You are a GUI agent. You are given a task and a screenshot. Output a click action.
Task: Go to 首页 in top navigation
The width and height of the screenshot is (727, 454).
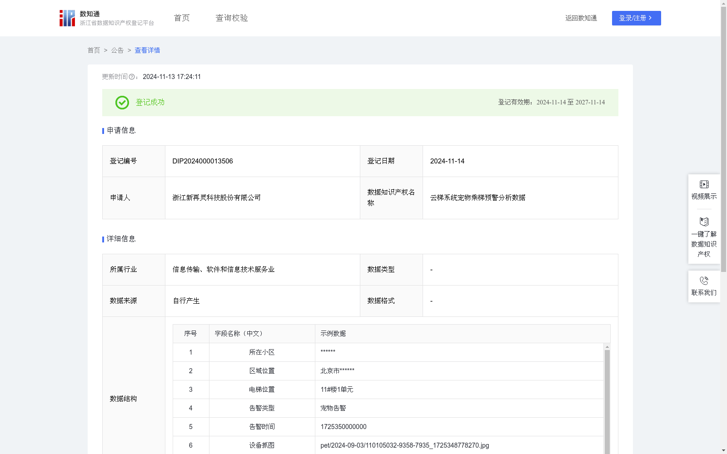pos(182,18)
